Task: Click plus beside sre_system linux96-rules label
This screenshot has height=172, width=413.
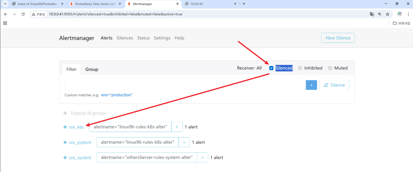Action: point(184,142)
